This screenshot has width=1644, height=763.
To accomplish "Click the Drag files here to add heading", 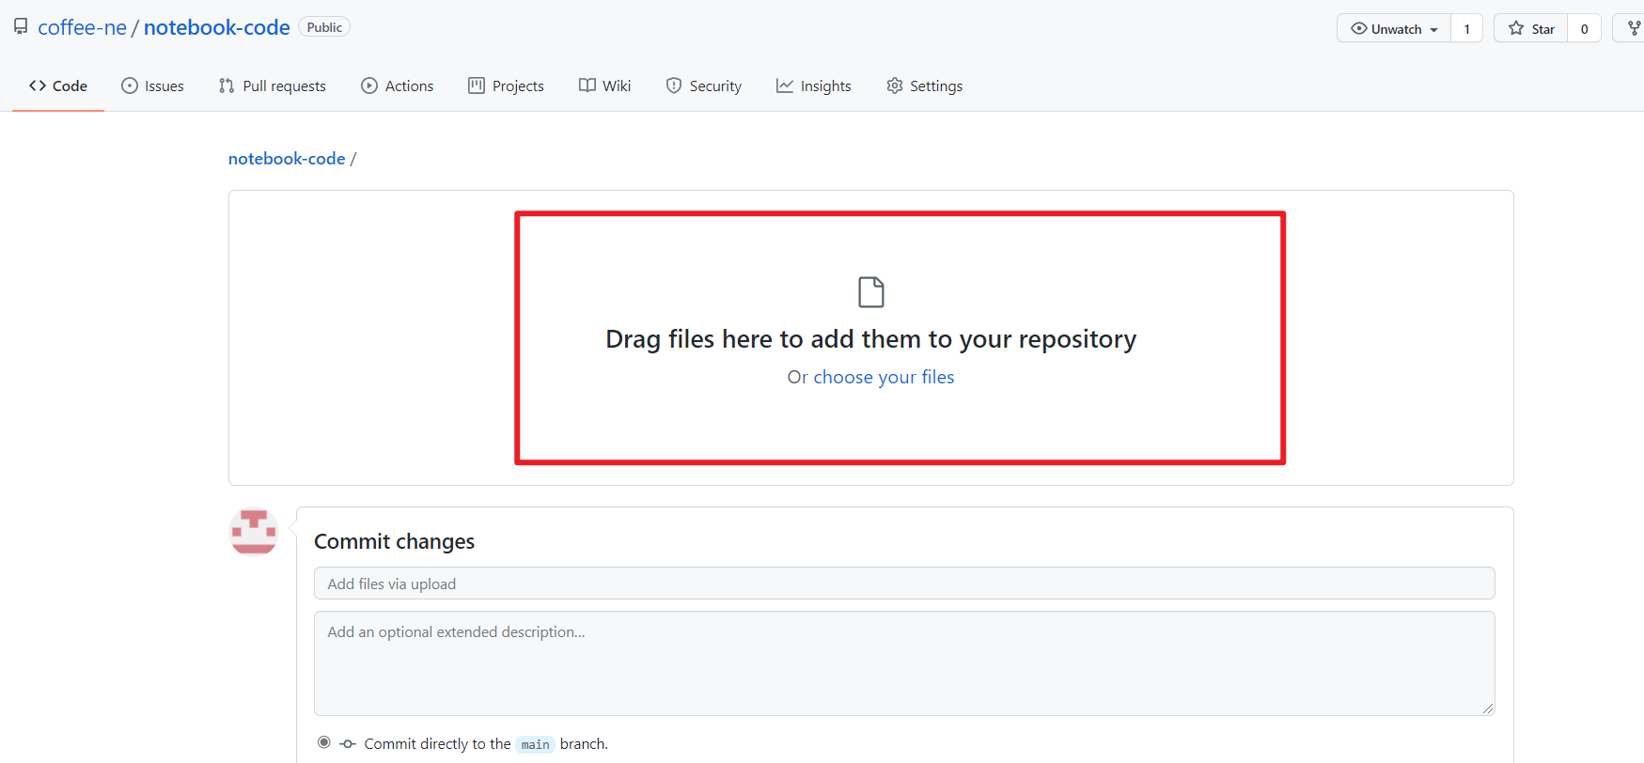I will (x=871, y=338).
